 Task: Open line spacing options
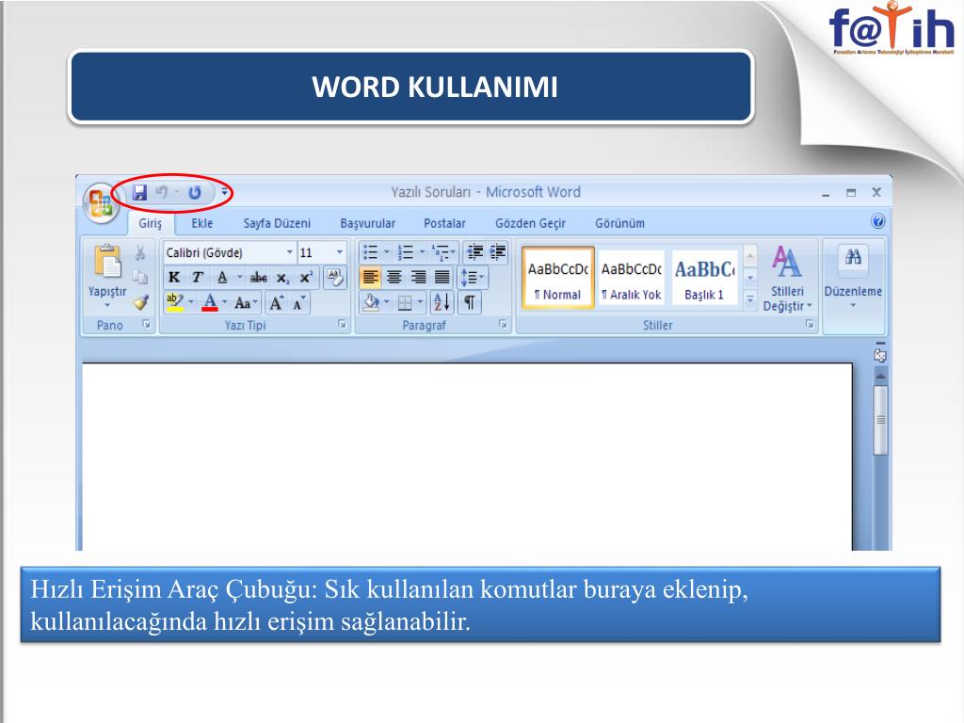tap(473, 278)
